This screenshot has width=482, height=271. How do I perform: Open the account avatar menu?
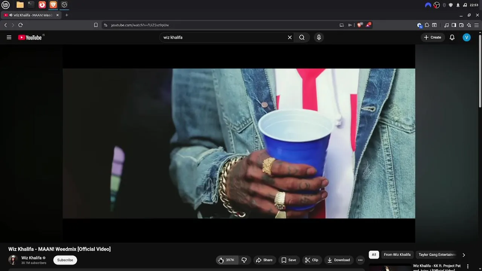coord(467,37)
